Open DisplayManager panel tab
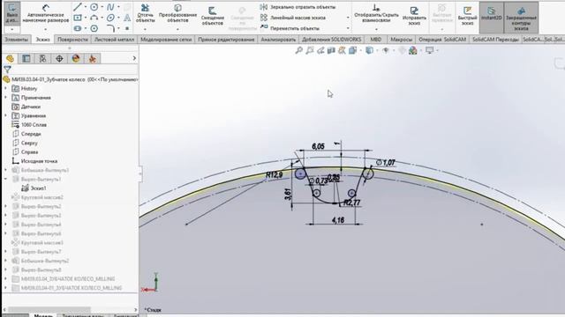 76,58
